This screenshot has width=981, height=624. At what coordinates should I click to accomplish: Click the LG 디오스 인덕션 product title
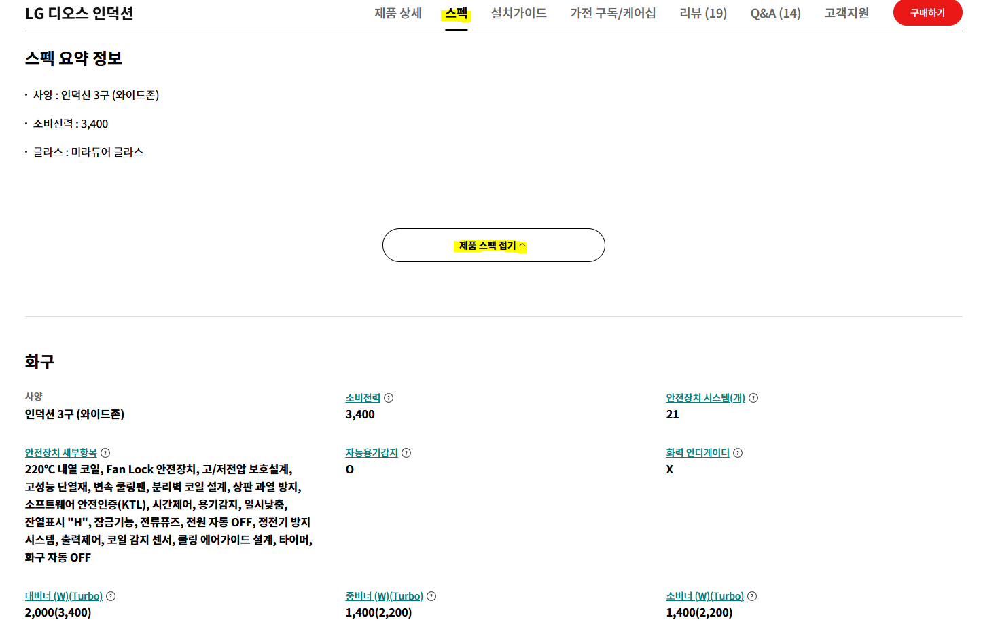coord(79,14)
